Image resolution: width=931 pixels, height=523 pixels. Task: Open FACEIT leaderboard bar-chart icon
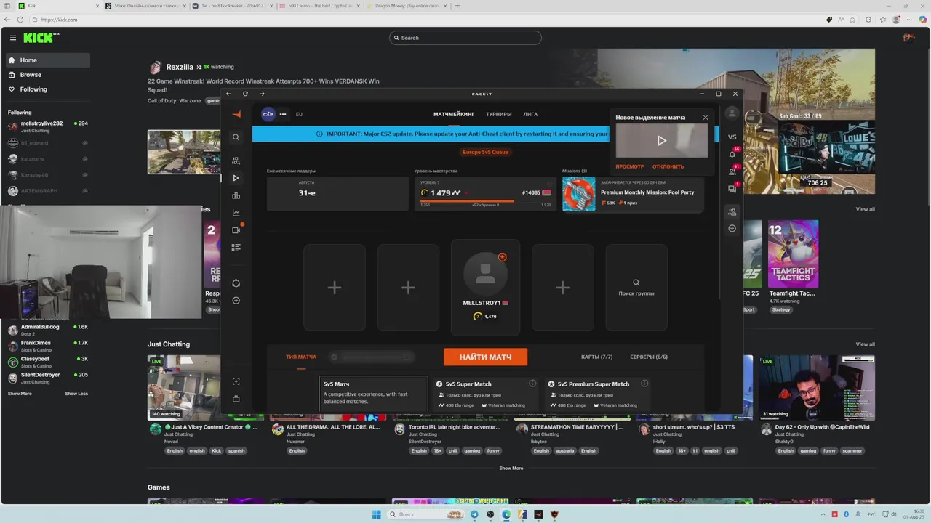tap(236, 195)
